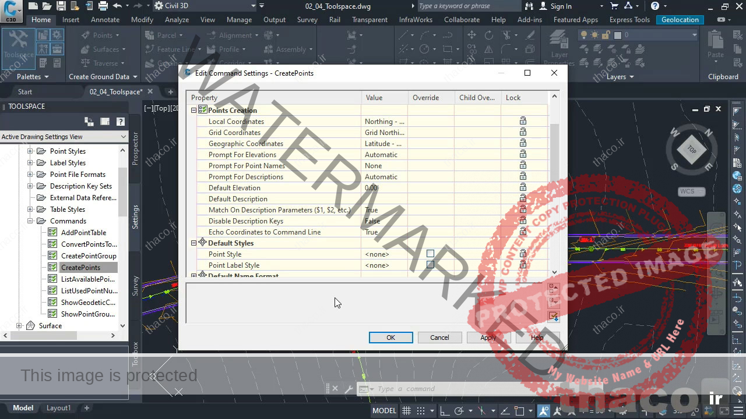Collapse the Points Creation category

193,111
